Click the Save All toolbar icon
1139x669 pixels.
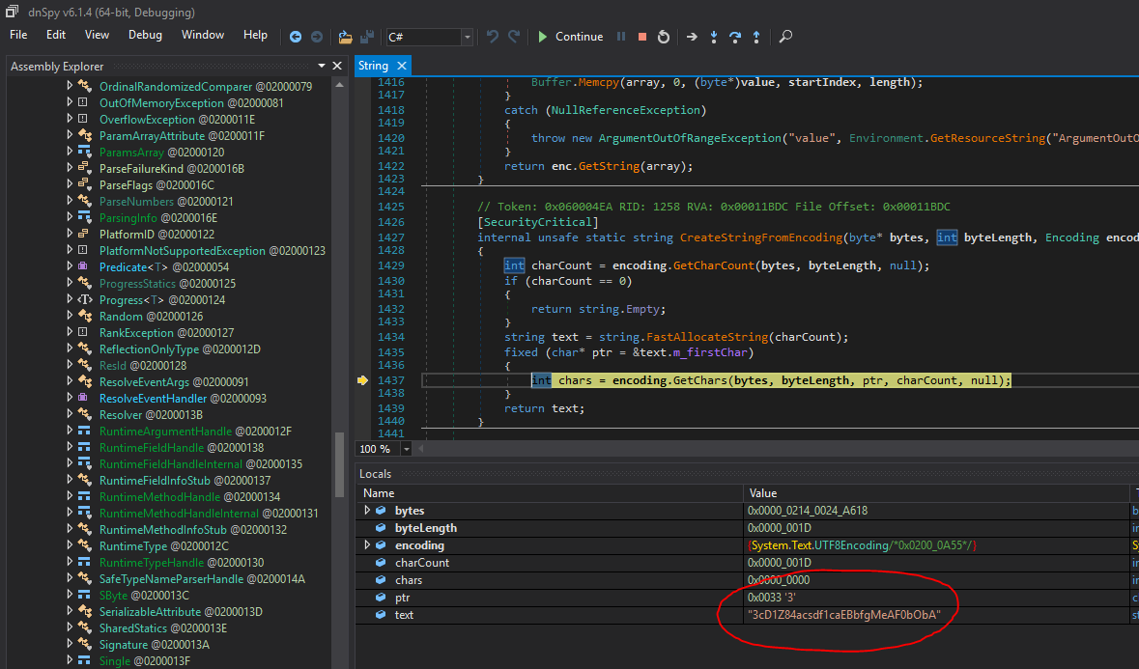pos(367,37)
